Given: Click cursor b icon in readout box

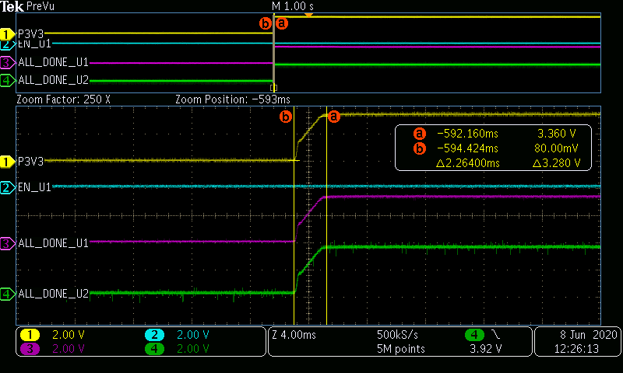Looking at the screenshot, I should (x=419, y=148).
